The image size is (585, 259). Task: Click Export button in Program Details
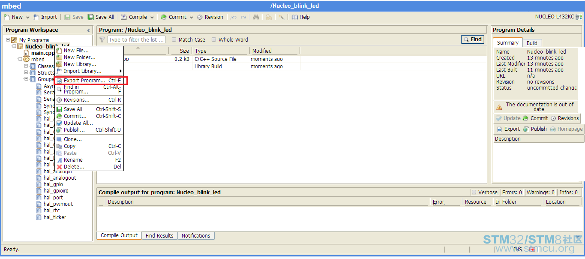(508, 129)
